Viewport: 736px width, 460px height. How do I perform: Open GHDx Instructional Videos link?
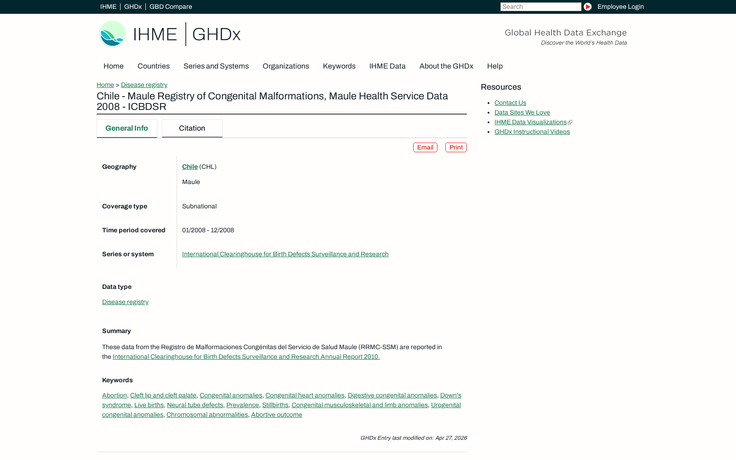pyautogui.click(x=532, y=132)
